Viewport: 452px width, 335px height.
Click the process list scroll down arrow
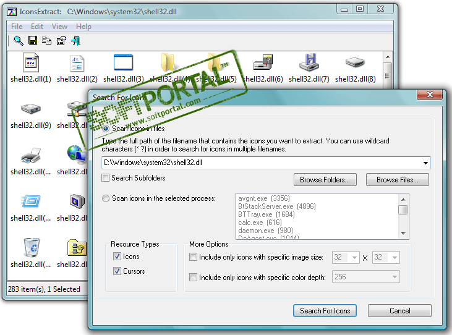(403, 234)
